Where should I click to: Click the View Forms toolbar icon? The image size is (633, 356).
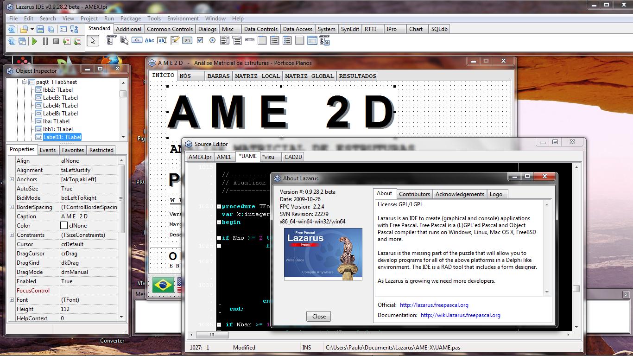point(22,41)
